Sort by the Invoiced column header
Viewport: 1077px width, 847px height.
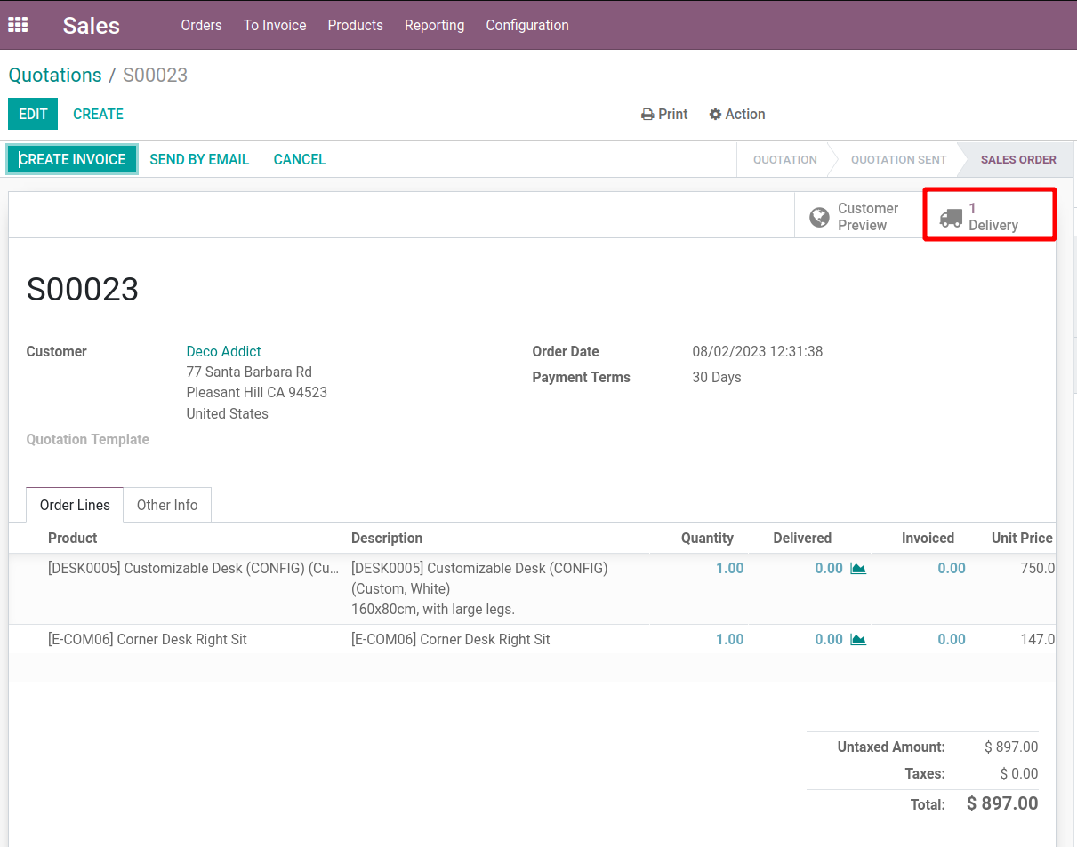(x=928, y=538)
